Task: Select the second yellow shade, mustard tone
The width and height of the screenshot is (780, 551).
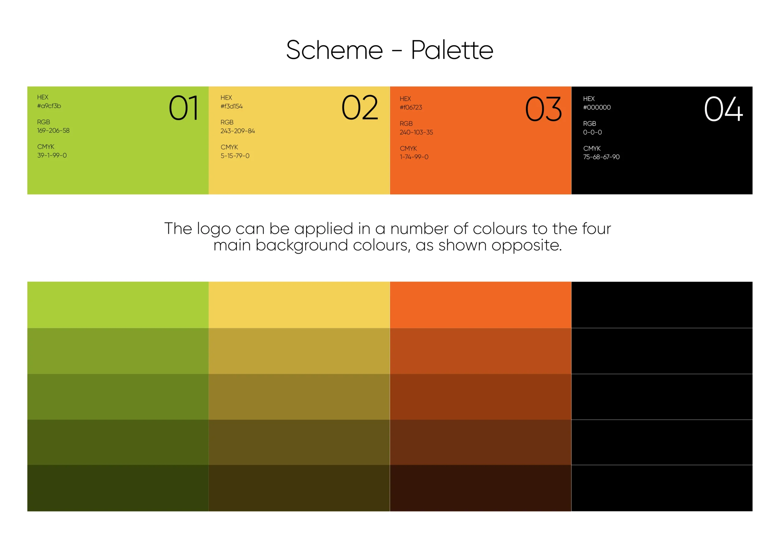Action: (x=299, y=351)
